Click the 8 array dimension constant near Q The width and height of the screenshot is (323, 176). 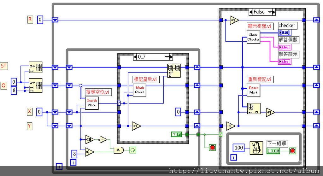[x=14, y=91]
